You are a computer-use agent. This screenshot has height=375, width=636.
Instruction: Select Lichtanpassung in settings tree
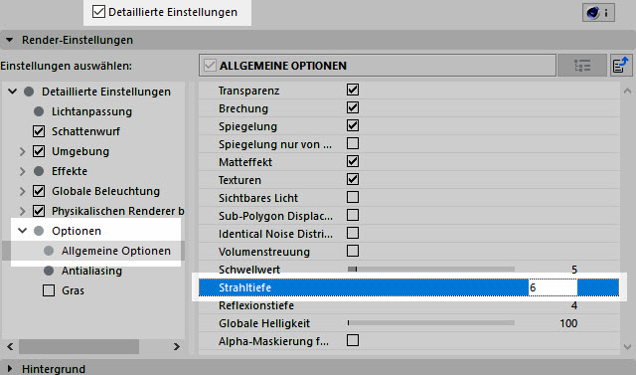tap(91, 111)
